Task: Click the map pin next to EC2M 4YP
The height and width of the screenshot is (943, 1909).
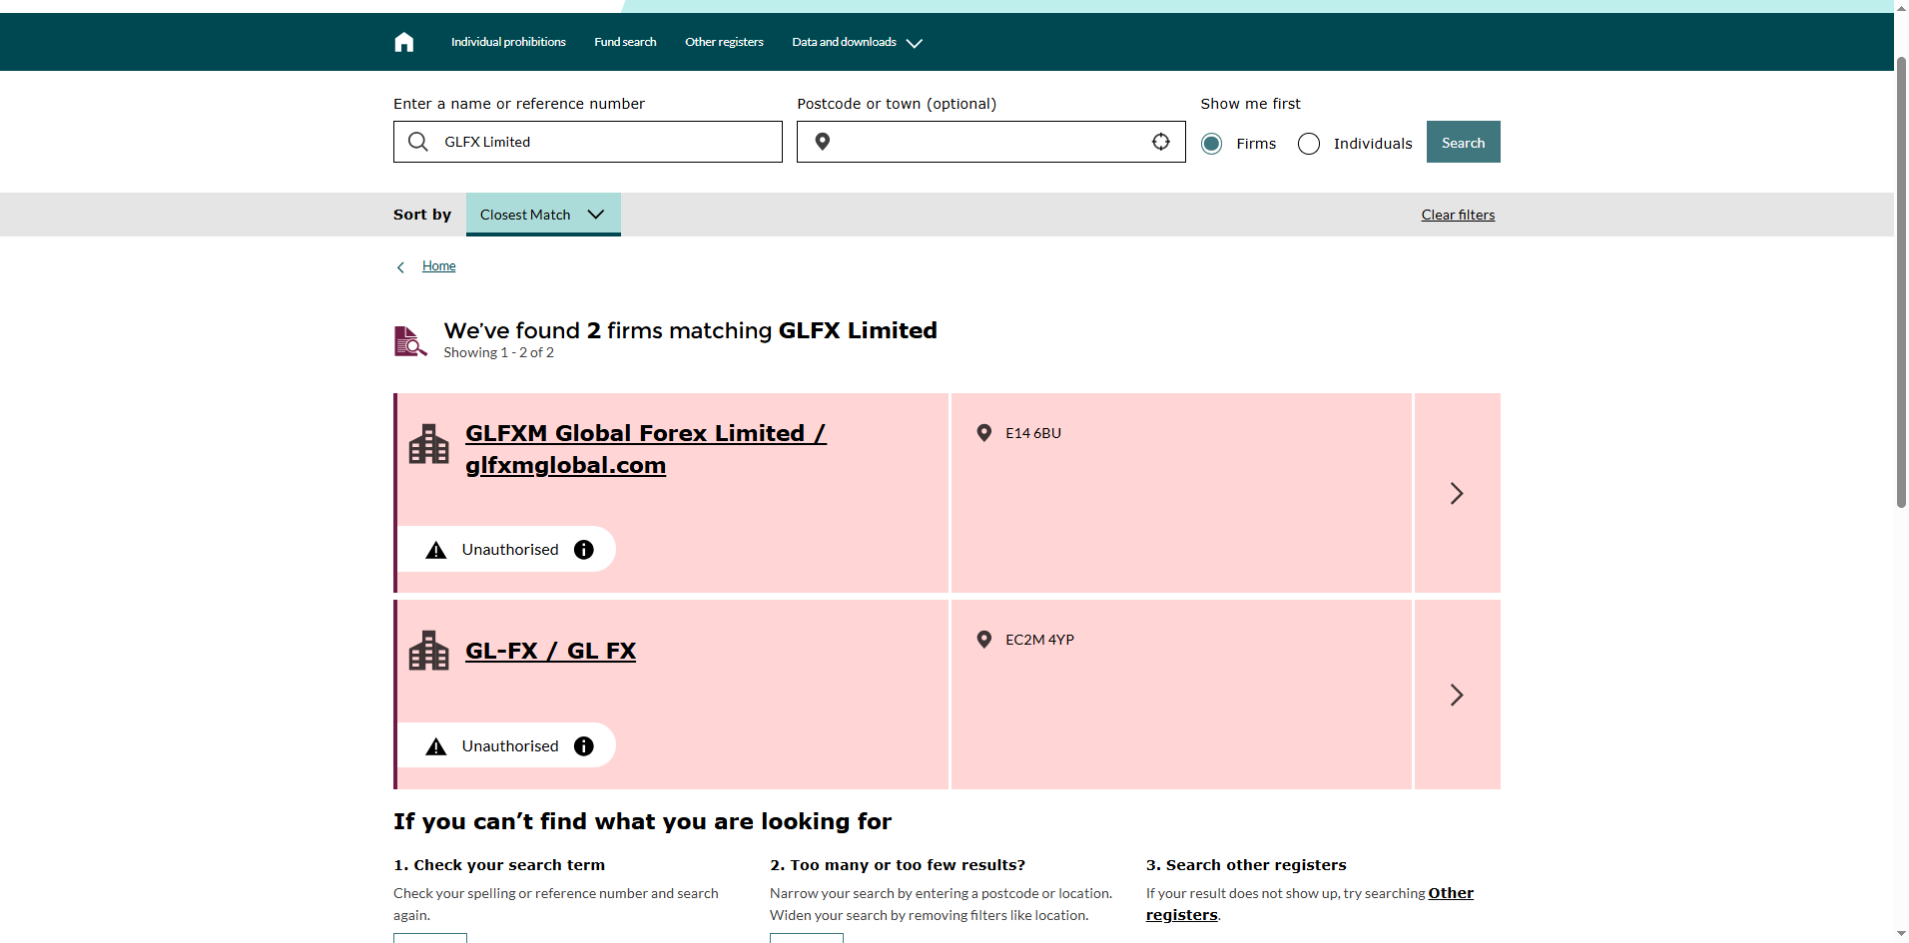Action: click(983, 640)
